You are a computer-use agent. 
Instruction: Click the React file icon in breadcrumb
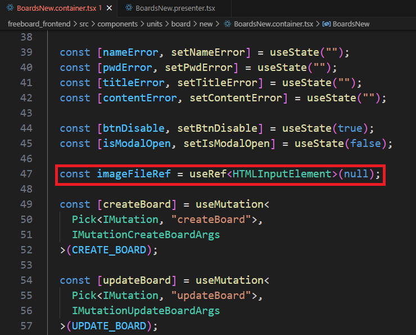(227, 24)
